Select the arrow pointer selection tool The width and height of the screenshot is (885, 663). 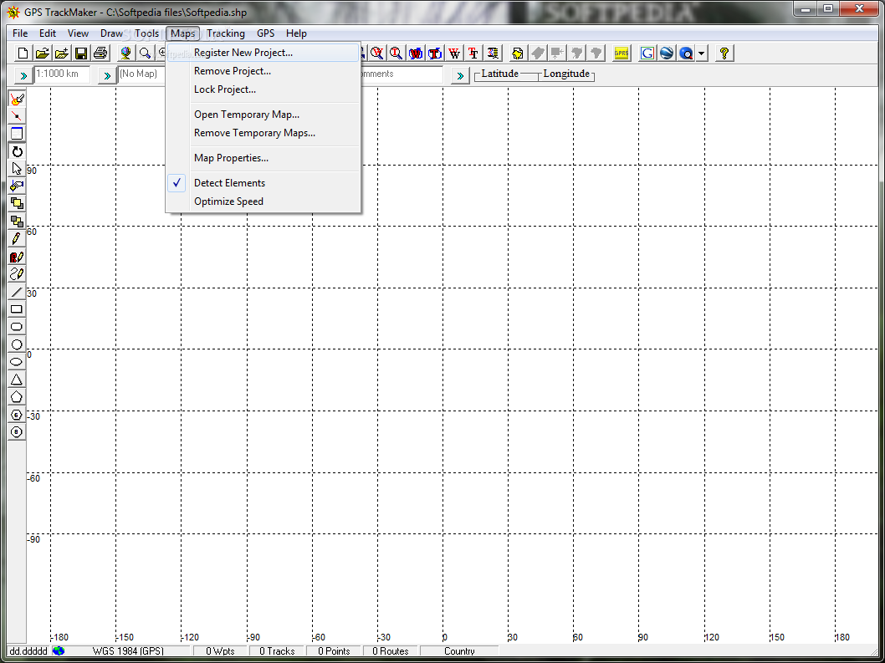pyautogui.click(x=17, y=168)
